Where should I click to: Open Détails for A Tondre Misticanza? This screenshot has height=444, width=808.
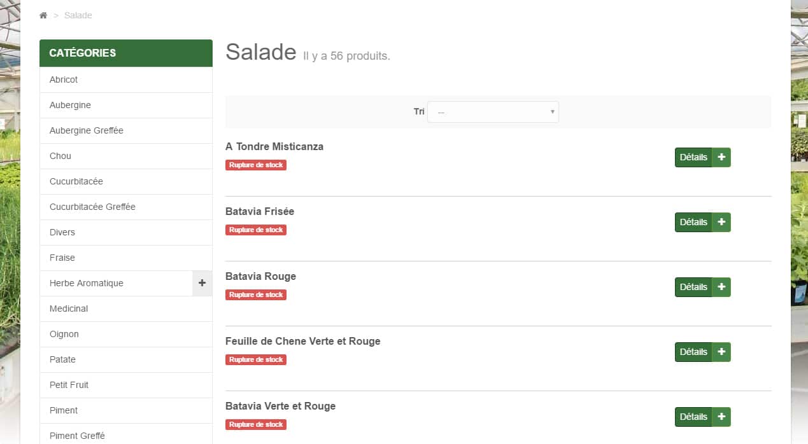[693, 157]
